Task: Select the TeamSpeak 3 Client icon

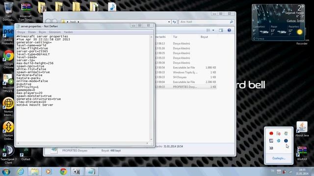Action: click(8, 154)
